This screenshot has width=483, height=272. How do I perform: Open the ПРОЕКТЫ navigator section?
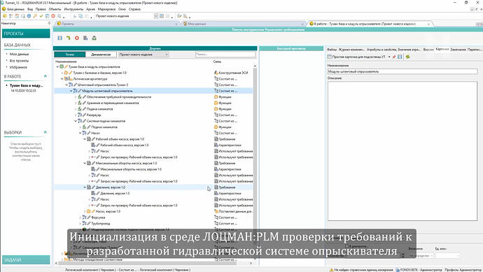point(26,34)
